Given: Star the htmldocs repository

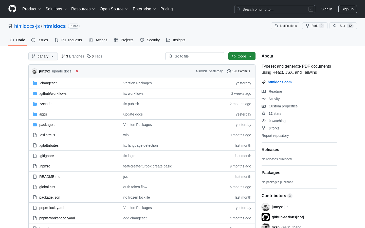Looking at the screenshot, I should coord(343,26).
